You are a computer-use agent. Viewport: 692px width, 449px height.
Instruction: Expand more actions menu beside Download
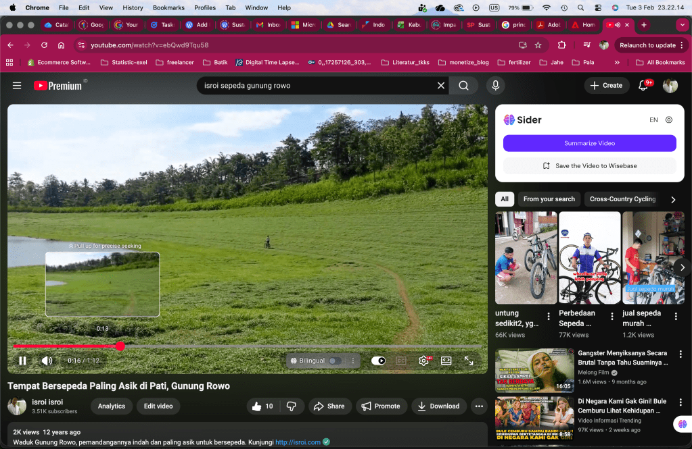click(479, 406)
